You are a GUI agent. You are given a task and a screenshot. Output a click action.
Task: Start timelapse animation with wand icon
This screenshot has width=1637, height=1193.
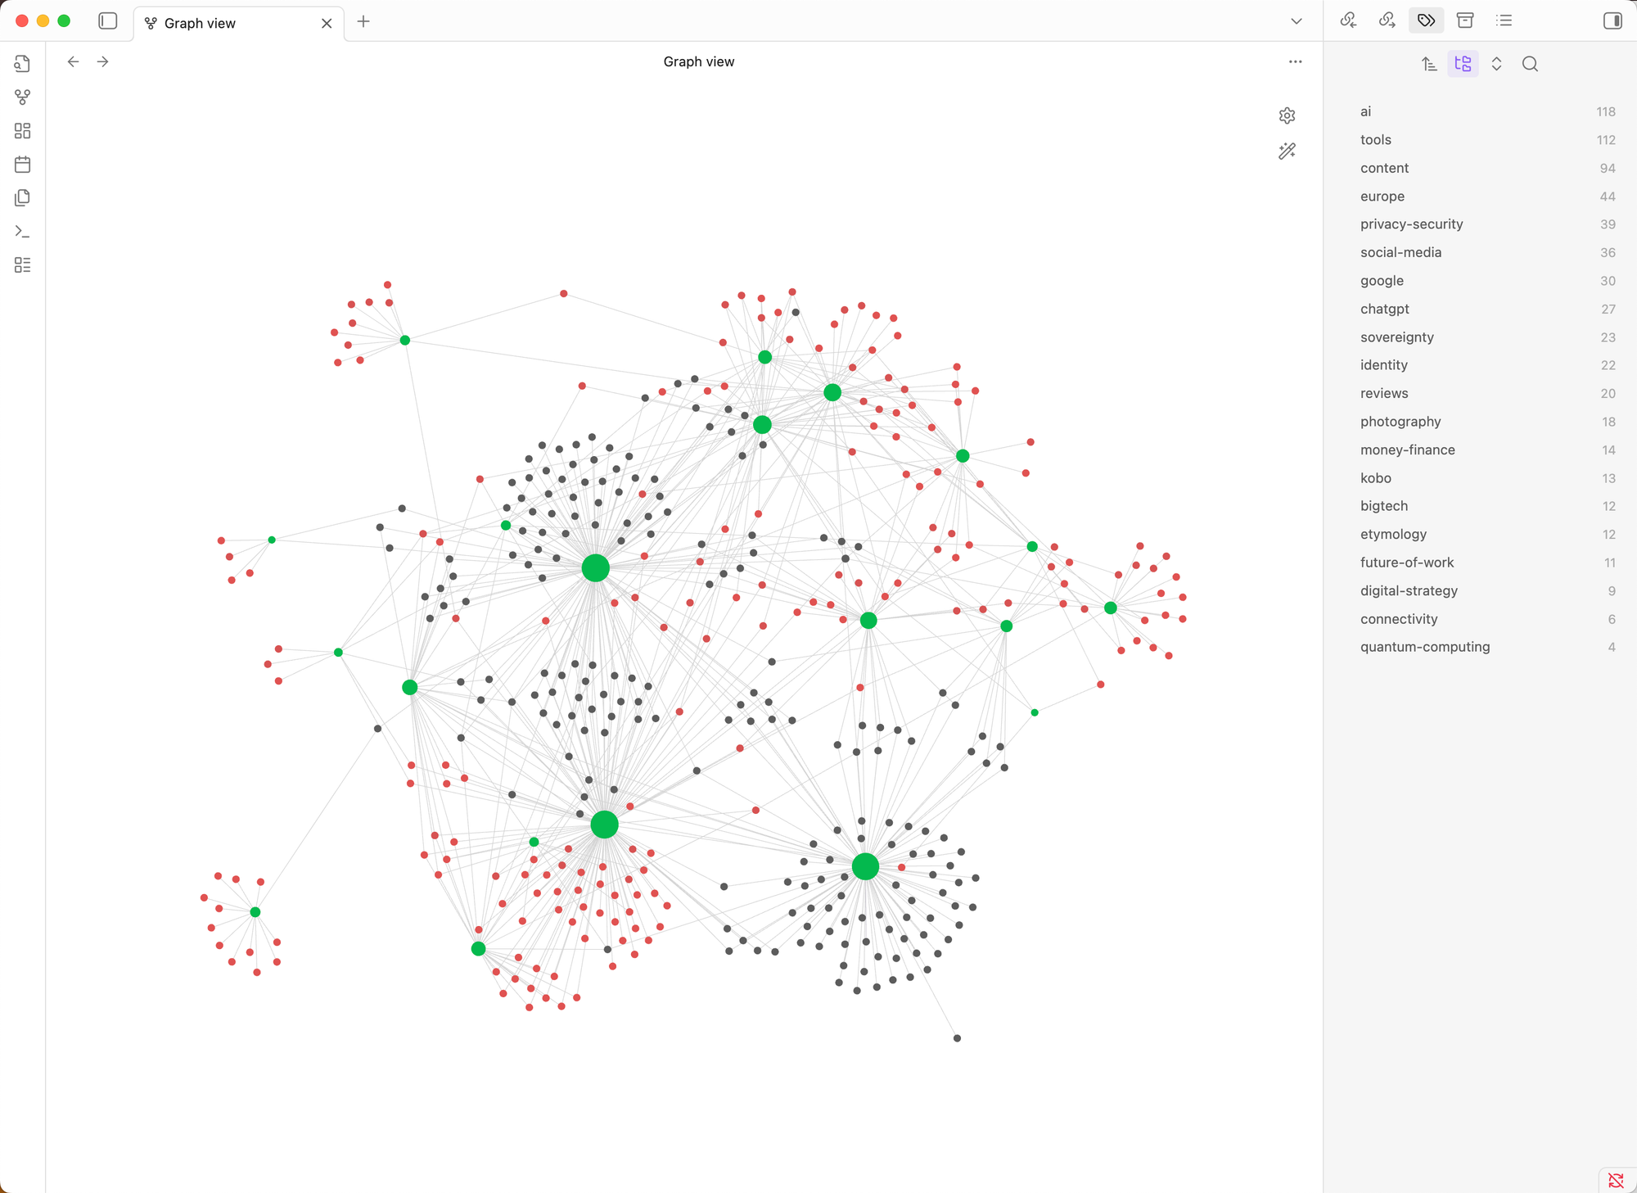point(1287,151)
